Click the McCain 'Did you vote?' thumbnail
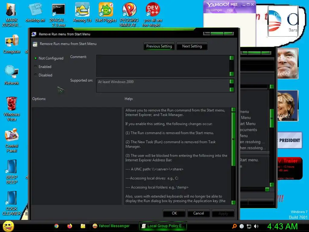The image size is (309, 232). (288, 63)
